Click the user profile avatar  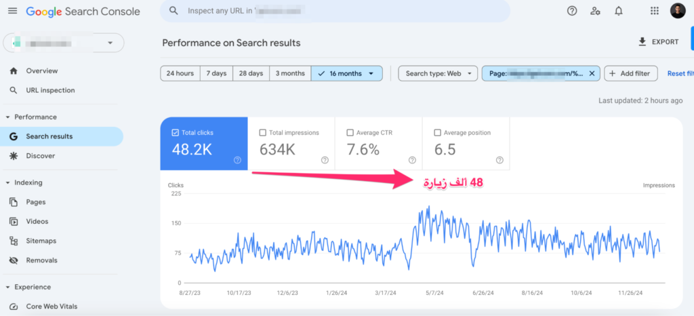click(x=678, y=11)
